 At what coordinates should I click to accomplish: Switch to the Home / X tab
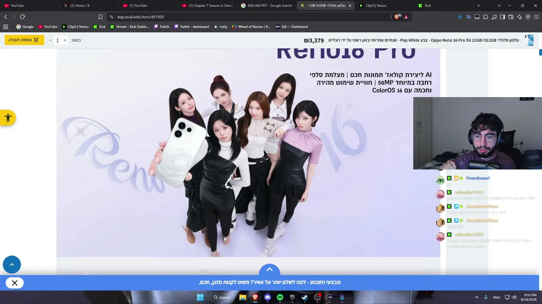point(89,5)
